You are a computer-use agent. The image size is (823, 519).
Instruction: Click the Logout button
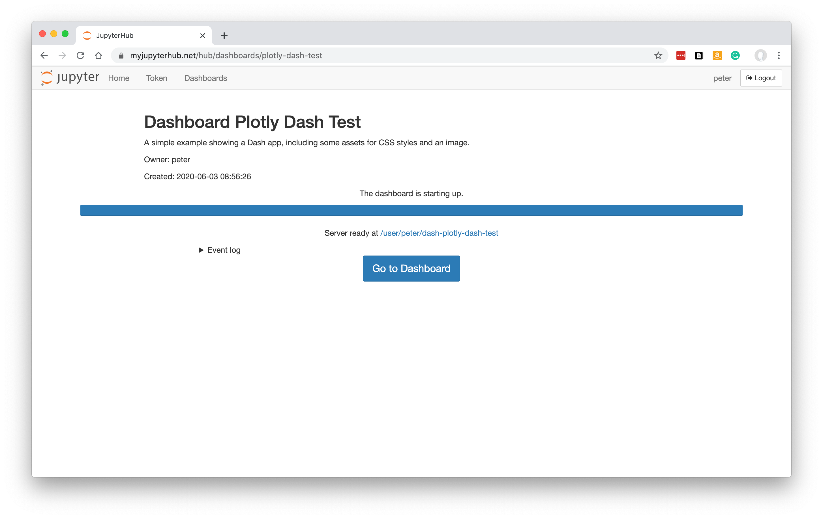[761, 78]
